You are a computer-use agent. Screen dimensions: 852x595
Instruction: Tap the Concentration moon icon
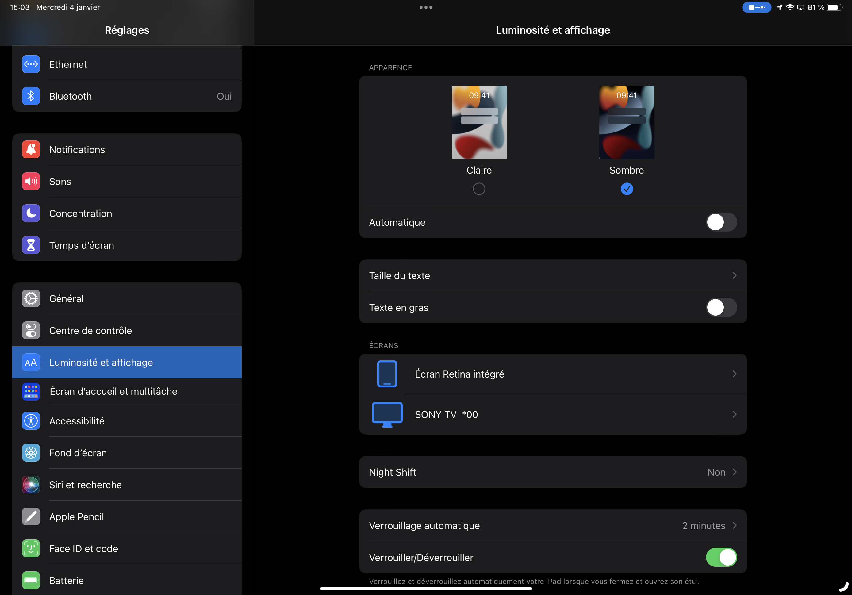[x=31, y=213]
